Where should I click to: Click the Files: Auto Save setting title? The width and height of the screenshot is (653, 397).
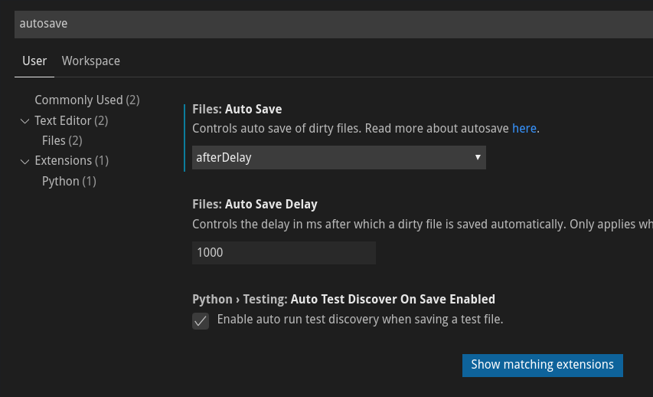[x=237, y=109]
